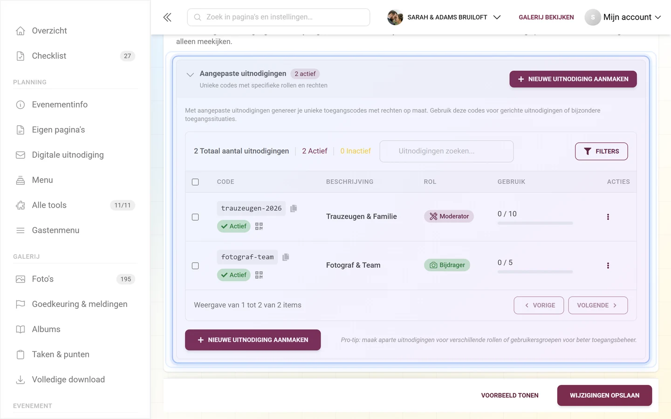Click the Volledige download icon
Viewport: 671px width, 419px height.
(x=21, y=380)
